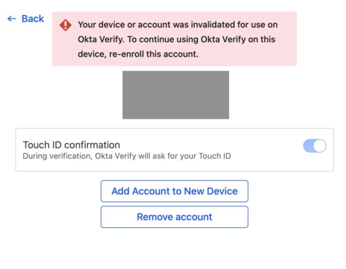Click the gray redacted account image
Viewport: 346px width, 269px height.
click(x=176, y=95)
